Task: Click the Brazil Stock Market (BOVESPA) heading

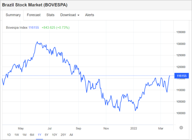Action: click(35, 5)
